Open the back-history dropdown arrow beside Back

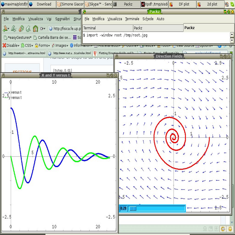[8, 29]
